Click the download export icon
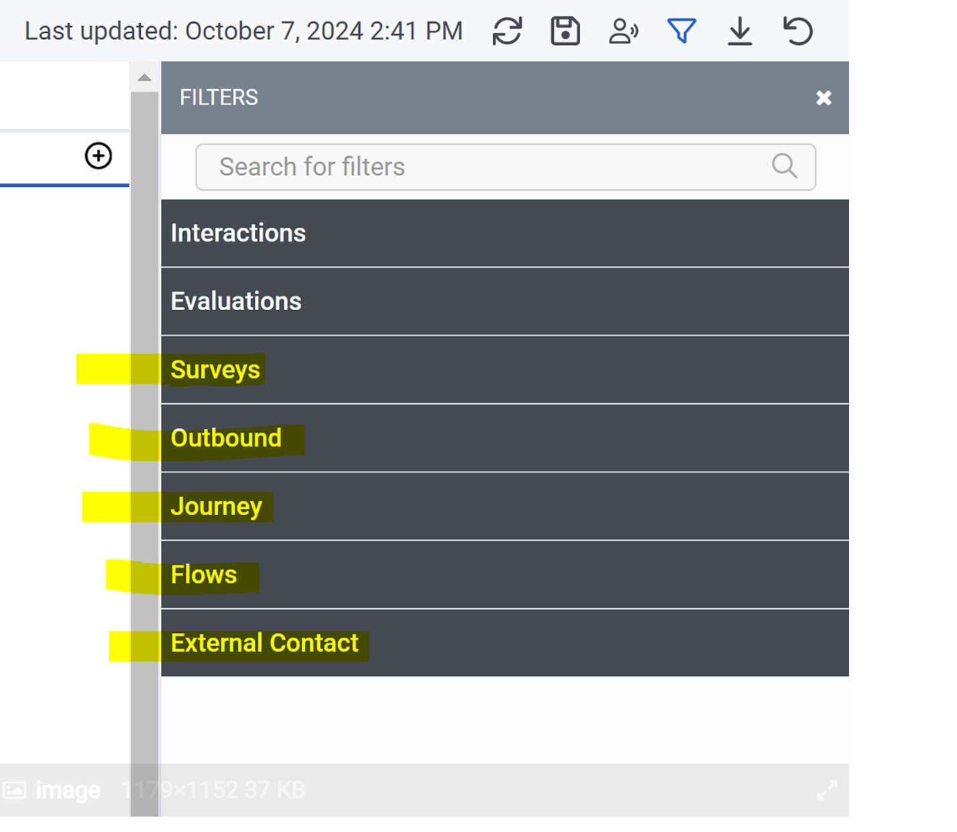Screen dimensions: 957x832 (740, 31)
